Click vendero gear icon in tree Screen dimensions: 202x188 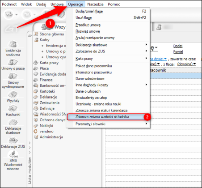36,131
